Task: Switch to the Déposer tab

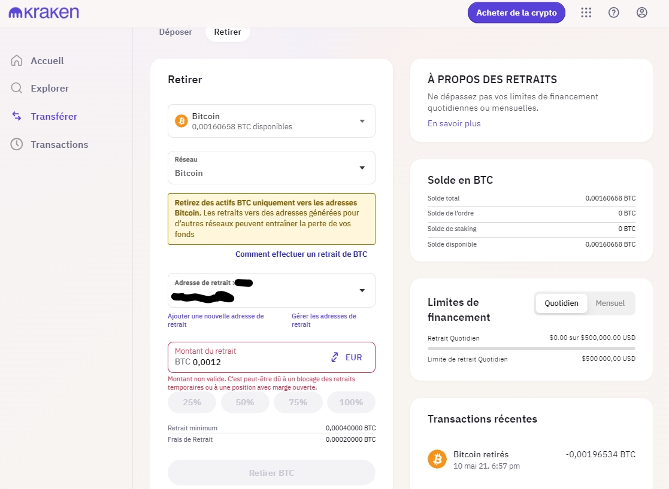Action: tap(175, 32)
